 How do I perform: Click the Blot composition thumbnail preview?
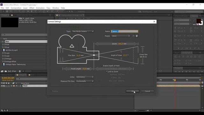coord(10,22)
